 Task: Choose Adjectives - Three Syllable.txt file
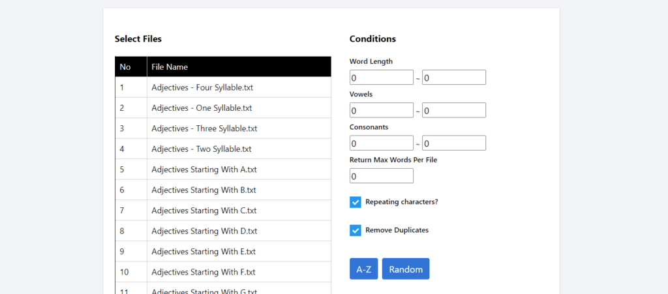point(204,128)
